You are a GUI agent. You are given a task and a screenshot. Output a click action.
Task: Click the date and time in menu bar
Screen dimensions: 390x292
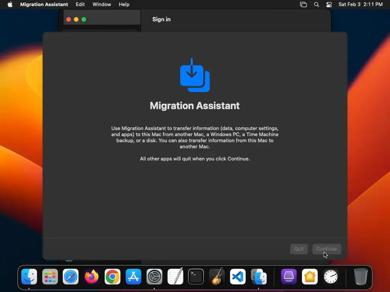point(360,5)
